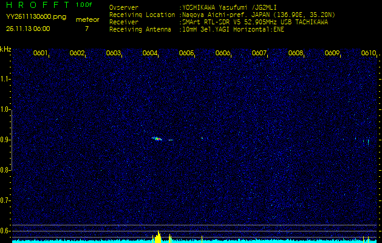Click the 0.9 kHz frequency label
The height and width of the screenshot is (243, 382).
point(5,140)
